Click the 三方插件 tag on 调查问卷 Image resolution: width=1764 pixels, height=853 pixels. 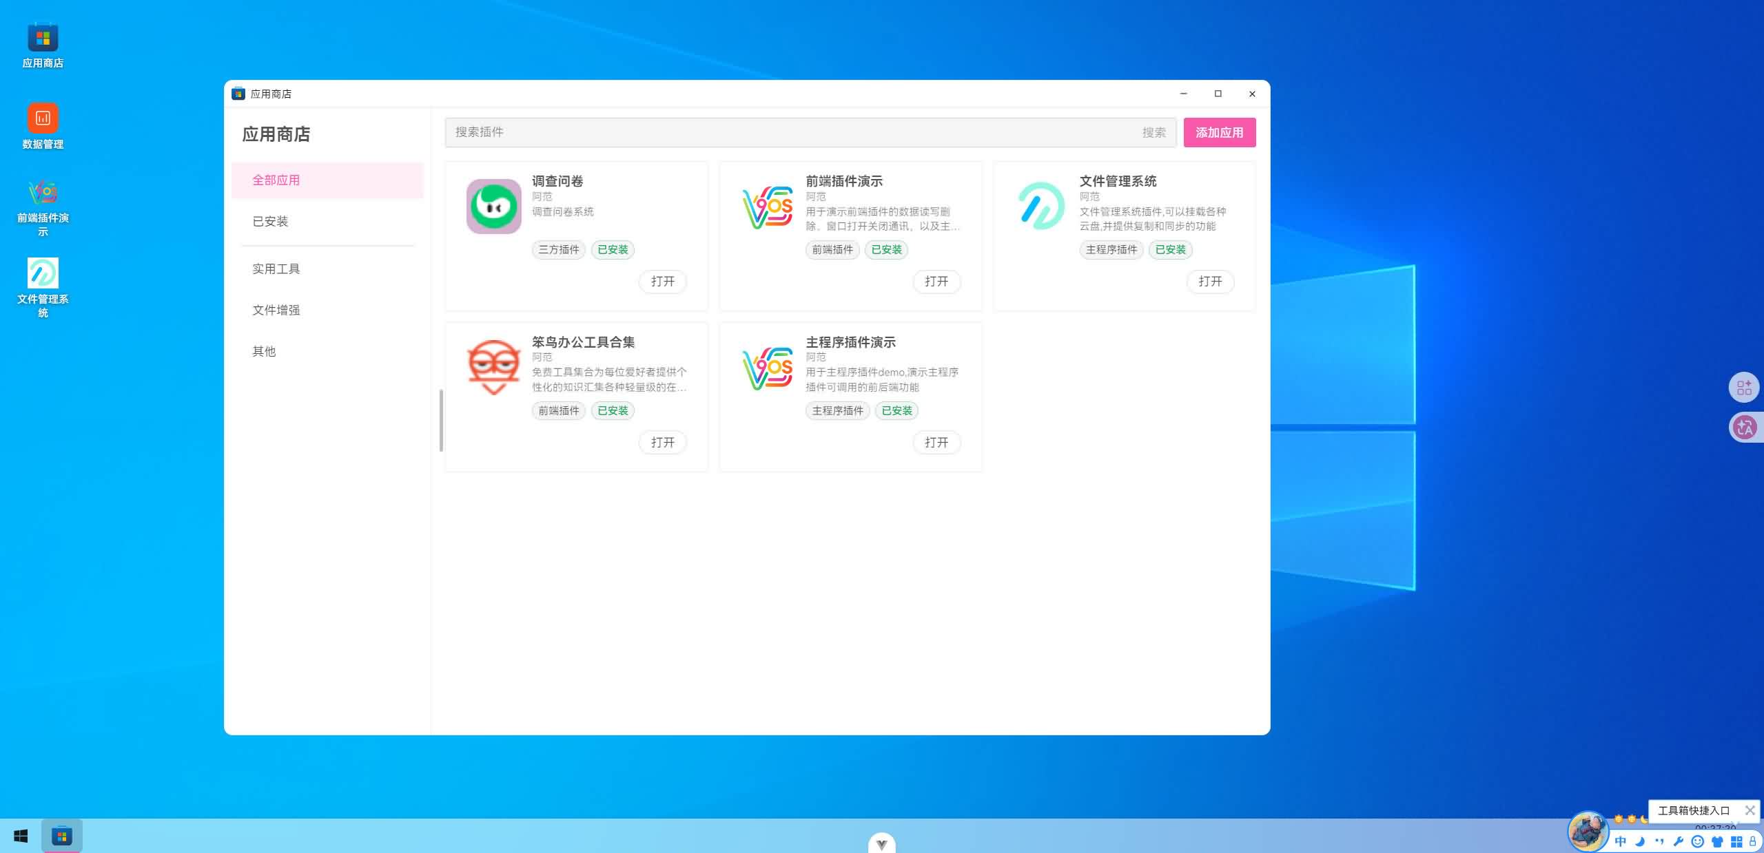pyautogui.click(x=559, y=250)
